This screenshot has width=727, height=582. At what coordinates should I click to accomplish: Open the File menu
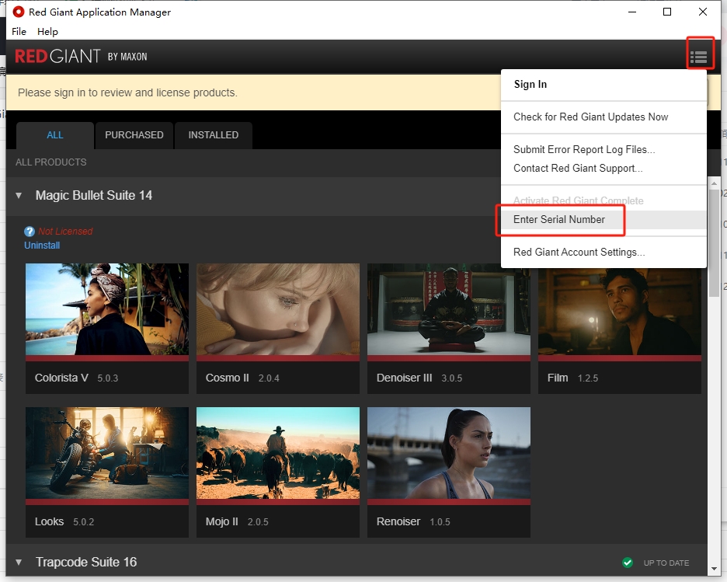pos(19,32)
